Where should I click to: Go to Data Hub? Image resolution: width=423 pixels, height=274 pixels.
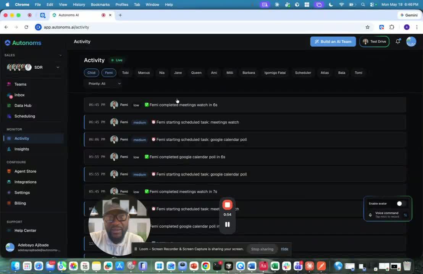23,105
